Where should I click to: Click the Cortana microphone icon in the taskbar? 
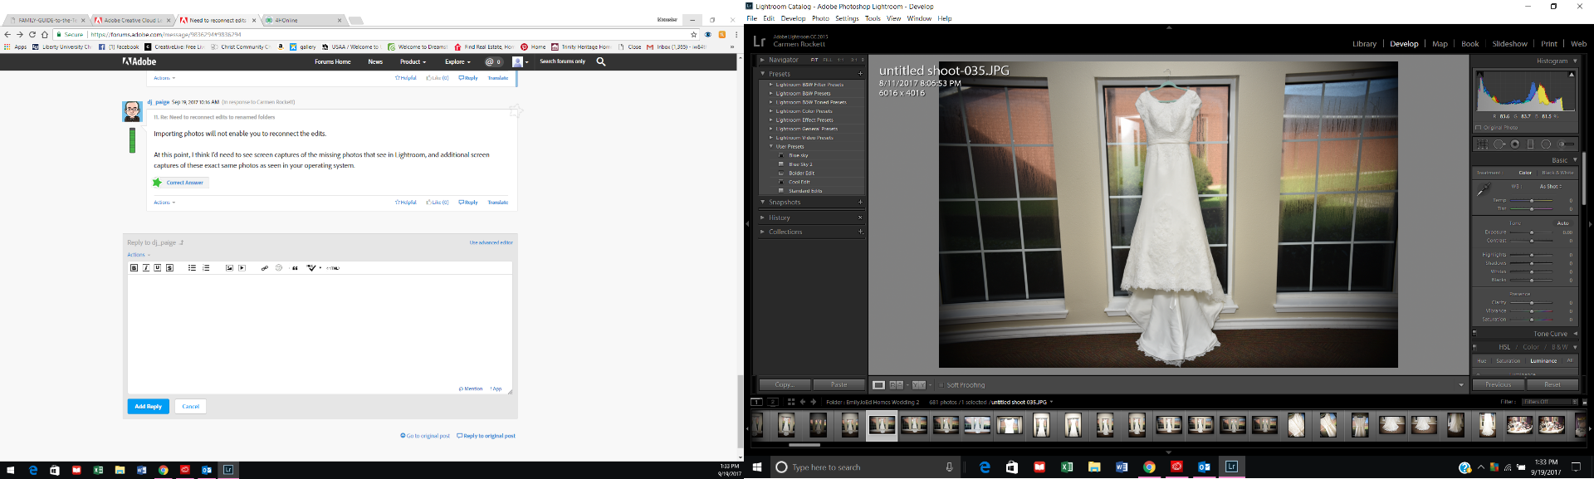pos(949,467)
